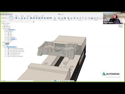Expand the top-level Named Views node

tap(3, 27)
